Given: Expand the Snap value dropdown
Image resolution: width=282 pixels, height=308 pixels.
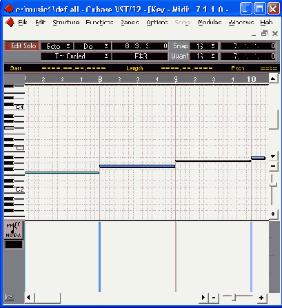Looking at the screenshot, I should 204,46.
